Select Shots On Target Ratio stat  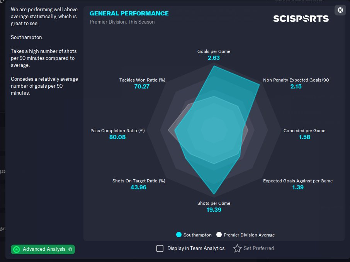click(138, 181)
